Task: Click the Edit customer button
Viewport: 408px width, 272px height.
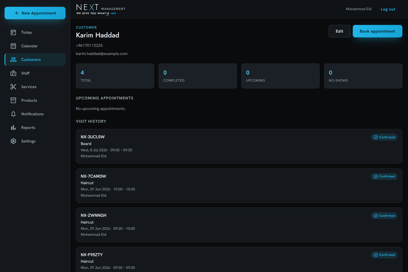Action: tap(339, 31)
